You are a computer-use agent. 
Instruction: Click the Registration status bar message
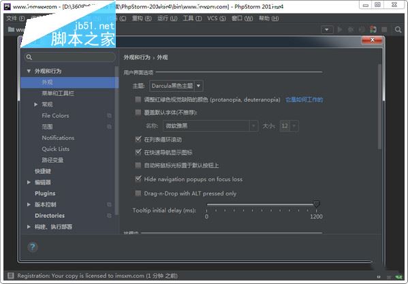coord(97,276)
